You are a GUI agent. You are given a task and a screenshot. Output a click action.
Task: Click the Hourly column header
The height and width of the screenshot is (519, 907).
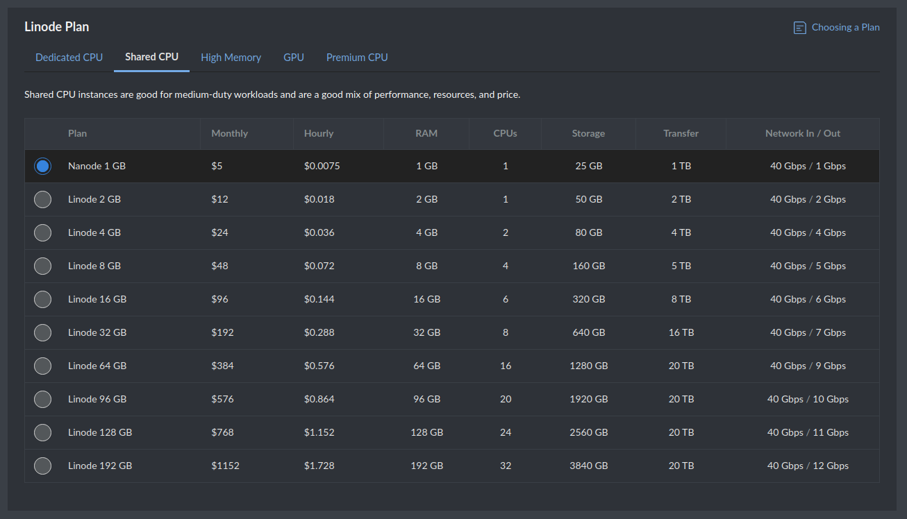319,133
